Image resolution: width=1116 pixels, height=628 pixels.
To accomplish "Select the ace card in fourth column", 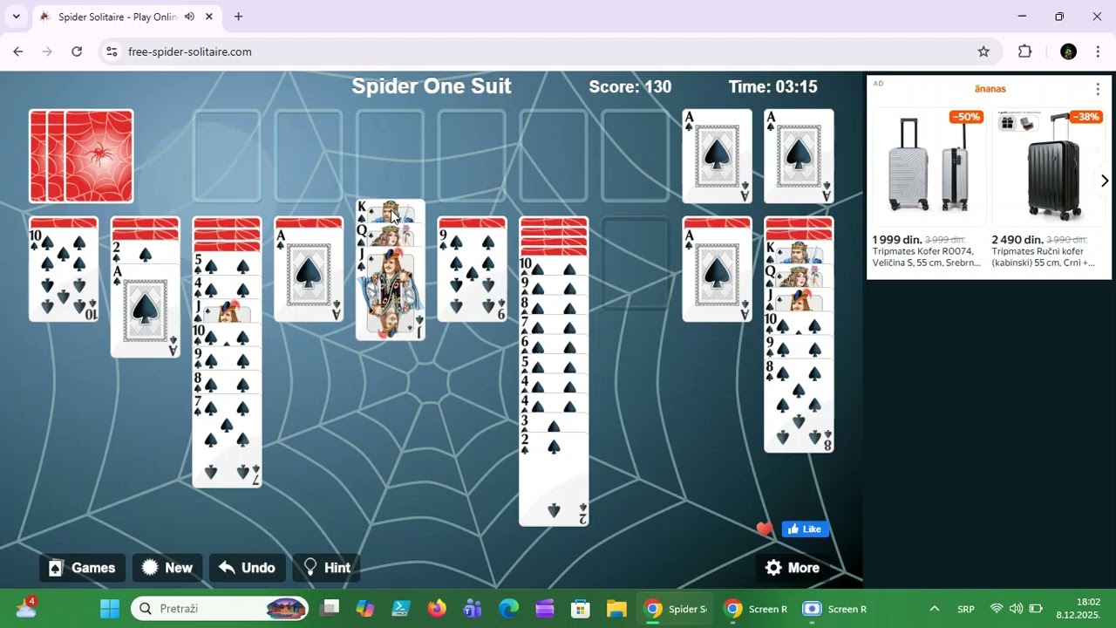I will pyautogui.click(x=309, y=275).
